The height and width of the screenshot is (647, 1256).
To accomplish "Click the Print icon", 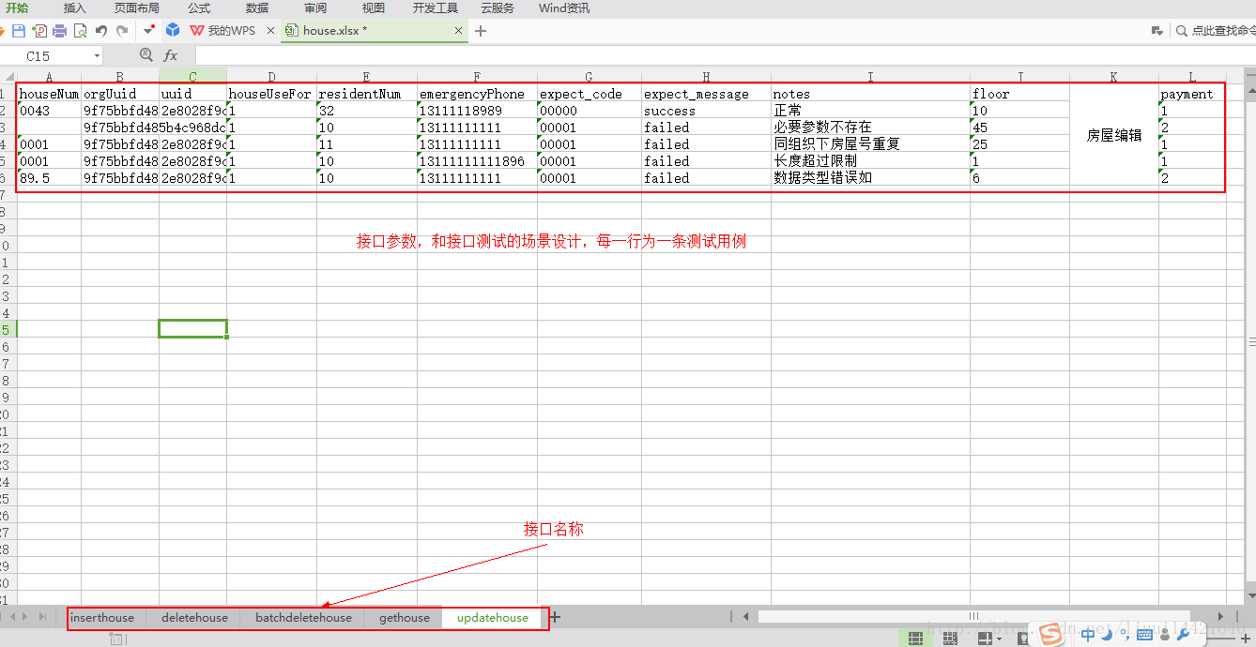I will click(x=58, y=31).
